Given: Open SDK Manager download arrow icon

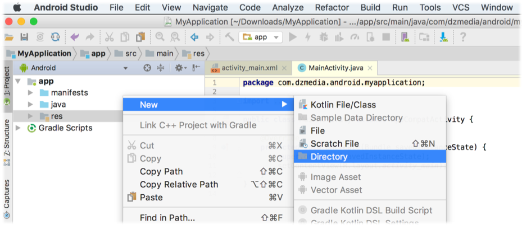Looking at the screenshot, I should [x=443, y=37].
